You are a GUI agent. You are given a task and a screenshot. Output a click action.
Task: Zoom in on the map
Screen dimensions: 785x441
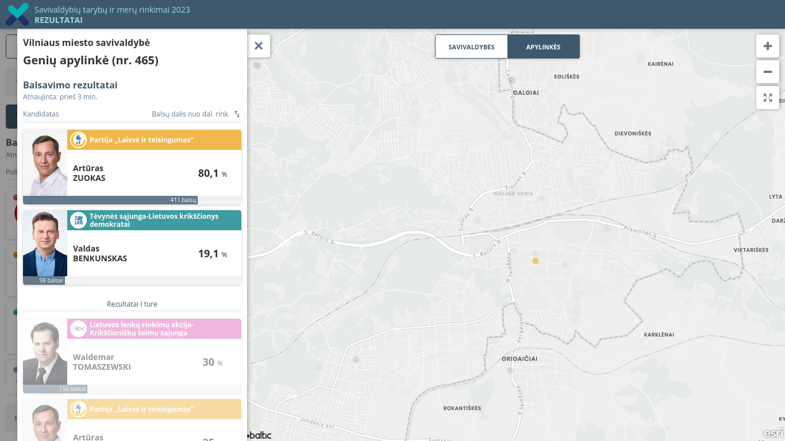[x=768, y=46]
